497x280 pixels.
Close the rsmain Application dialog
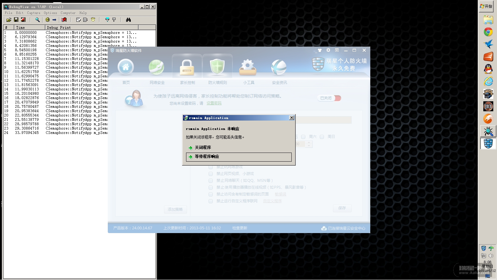click(x=291, y=118)
